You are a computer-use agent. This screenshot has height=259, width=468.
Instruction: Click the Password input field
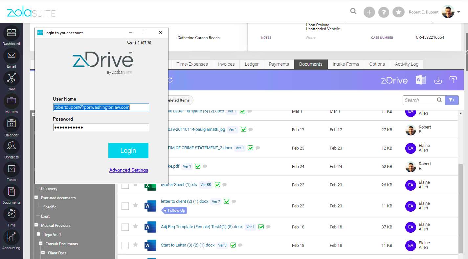tap(101, 128)
